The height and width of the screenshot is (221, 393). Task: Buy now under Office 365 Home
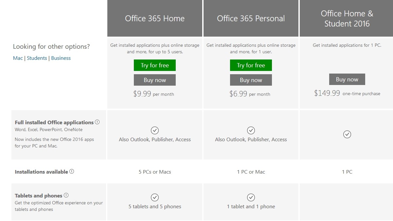tap(155, 80)
